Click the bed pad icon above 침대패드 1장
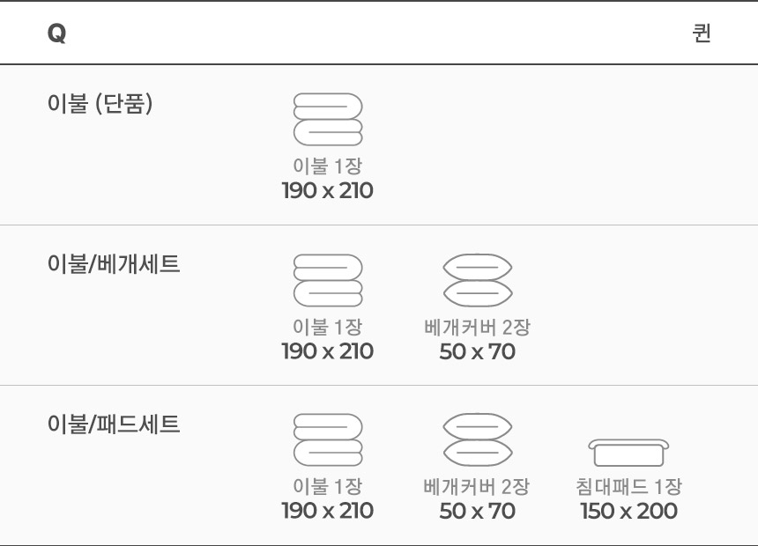 (628, 453)
